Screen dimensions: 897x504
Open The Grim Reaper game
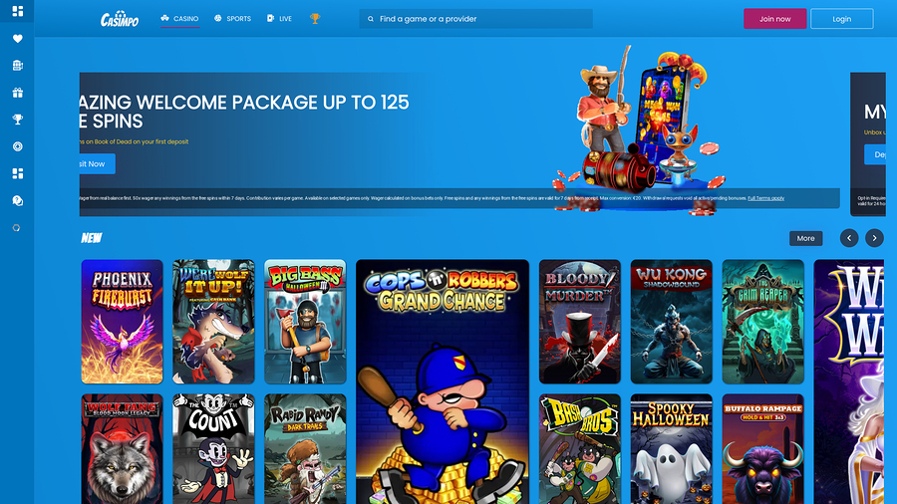(x=762, y=322)
